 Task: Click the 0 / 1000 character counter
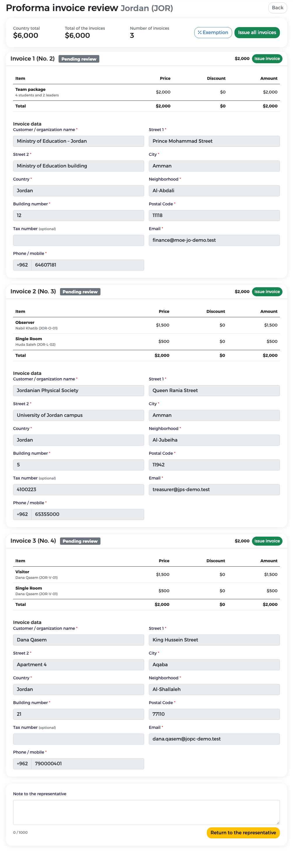[20, 833]
